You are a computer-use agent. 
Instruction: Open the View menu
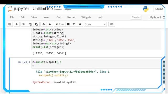[x=34, y=17]
